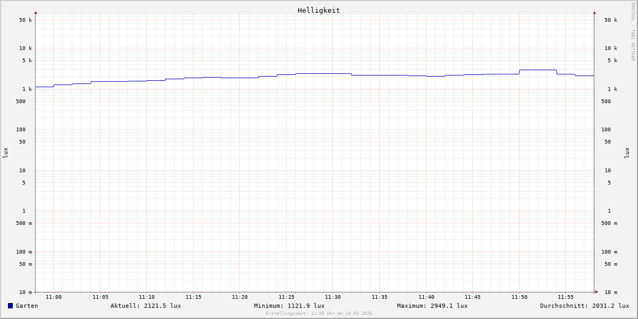Viewport: 638px width, 319px height.
Task: Click the RRDTOOL / TOBI OETIKER watermark
Action: click(633, 32)
